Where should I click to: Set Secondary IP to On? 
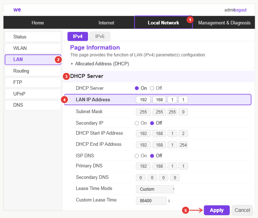[137, 123]
